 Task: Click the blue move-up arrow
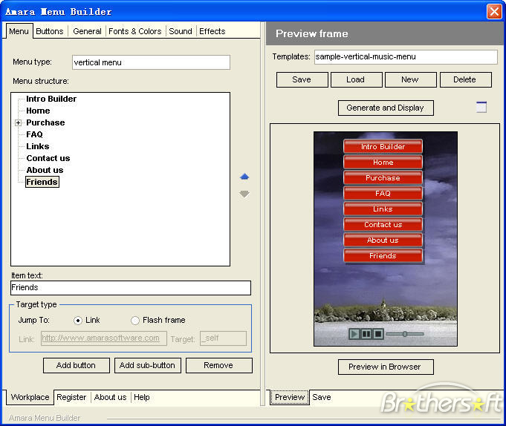244,177
